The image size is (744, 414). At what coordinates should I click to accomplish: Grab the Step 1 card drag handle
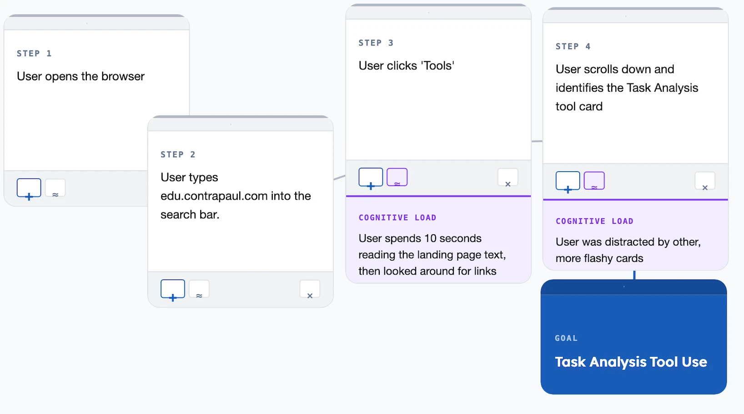click(x=96, y=23)
